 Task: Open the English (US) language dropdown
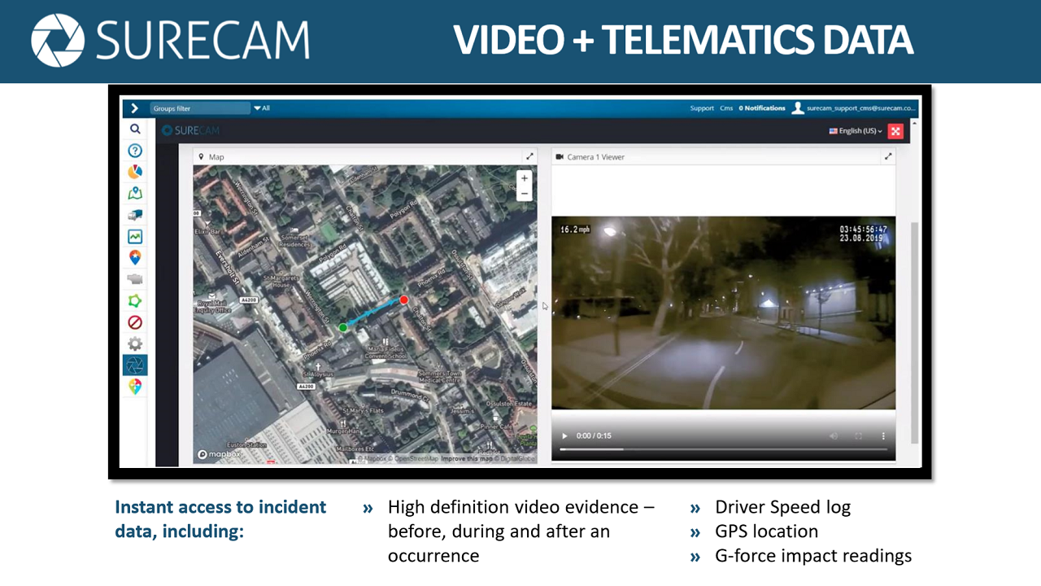pyautogui.click(x=856, y=130)
